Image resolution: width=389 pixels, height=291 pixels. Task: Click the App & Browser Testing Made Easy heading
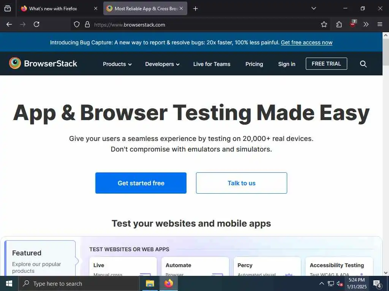click(x=191, y=113)
